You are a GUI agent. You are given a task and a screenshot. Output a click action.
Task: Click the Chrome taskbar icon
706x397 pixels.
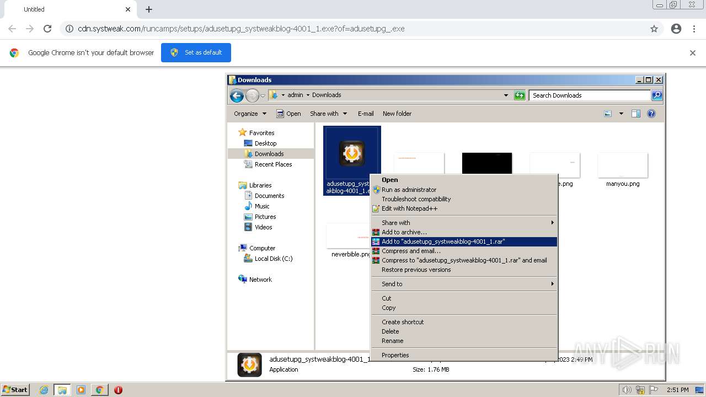[99, 390]
